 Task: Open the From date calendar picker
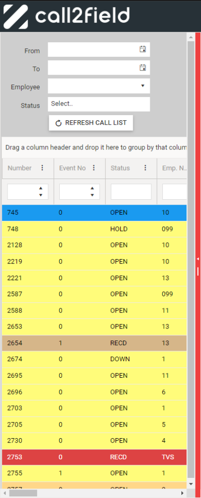point(143,49)
